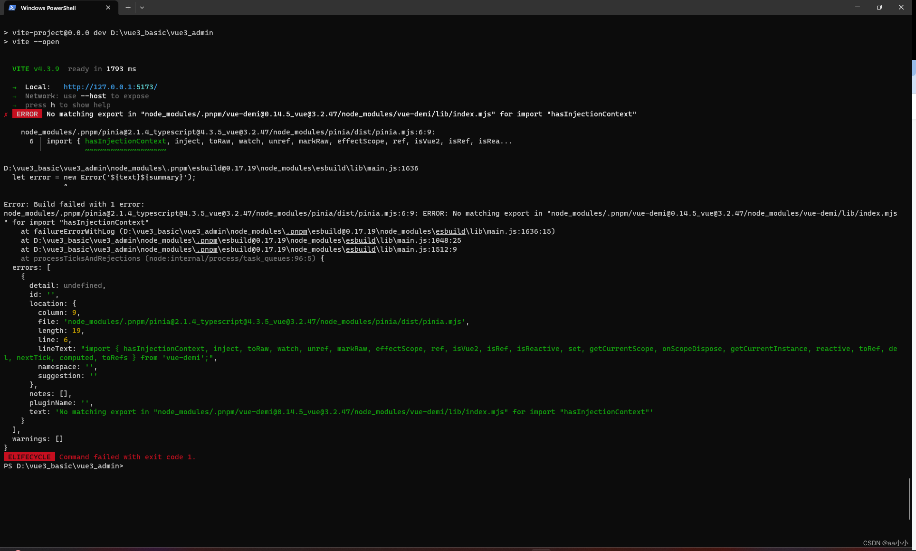
Task: Click the PS D:\vue3_basic\vue3_admin> prompt line
Action: (64, 466)
